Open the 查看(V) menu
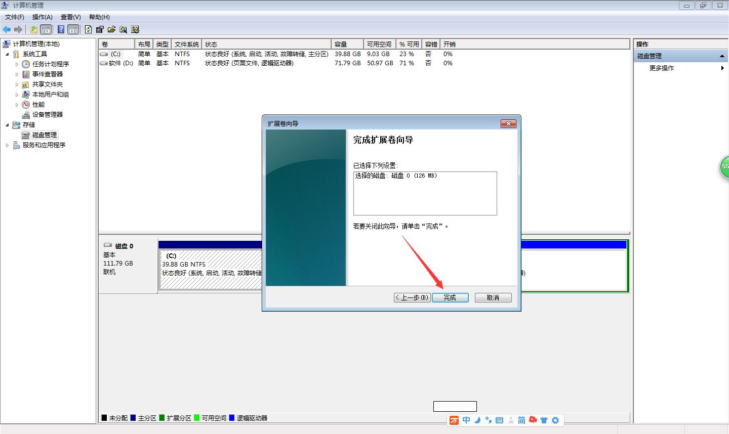729x434 pixels. [71, 17]
